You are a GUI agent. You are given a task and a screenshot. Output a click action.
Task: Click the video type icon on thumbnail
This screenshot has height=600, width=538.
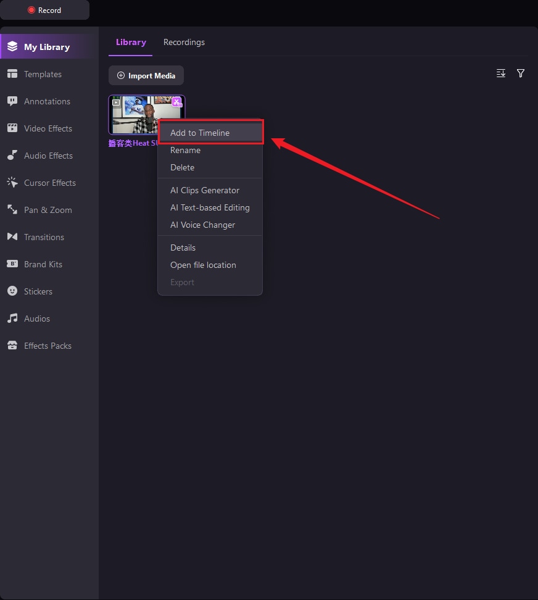[116, 102]
